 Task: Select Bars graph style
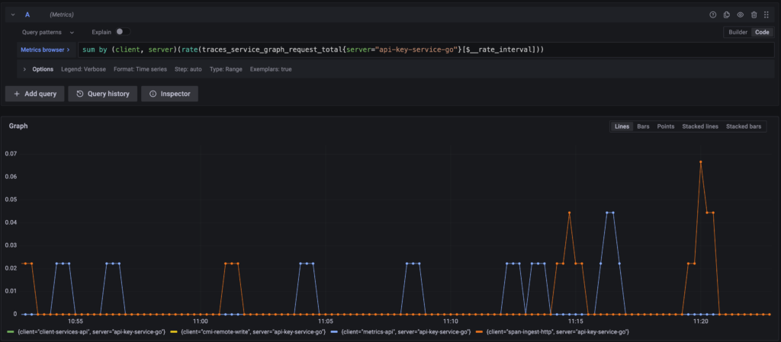pyautogui.click(x=643, y=126)
